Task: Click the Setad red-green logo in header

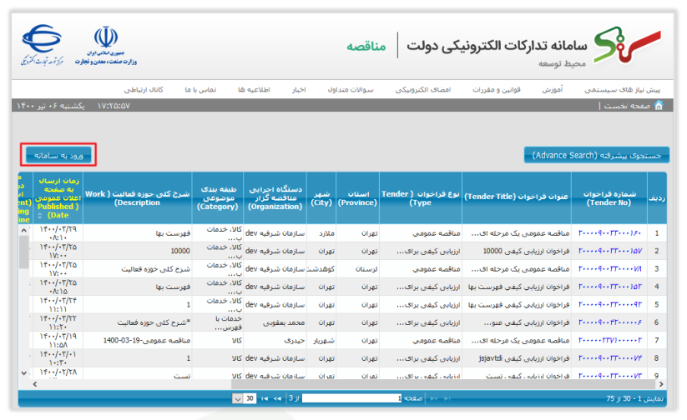Action: pyautogui.click(x=628, y=45)
